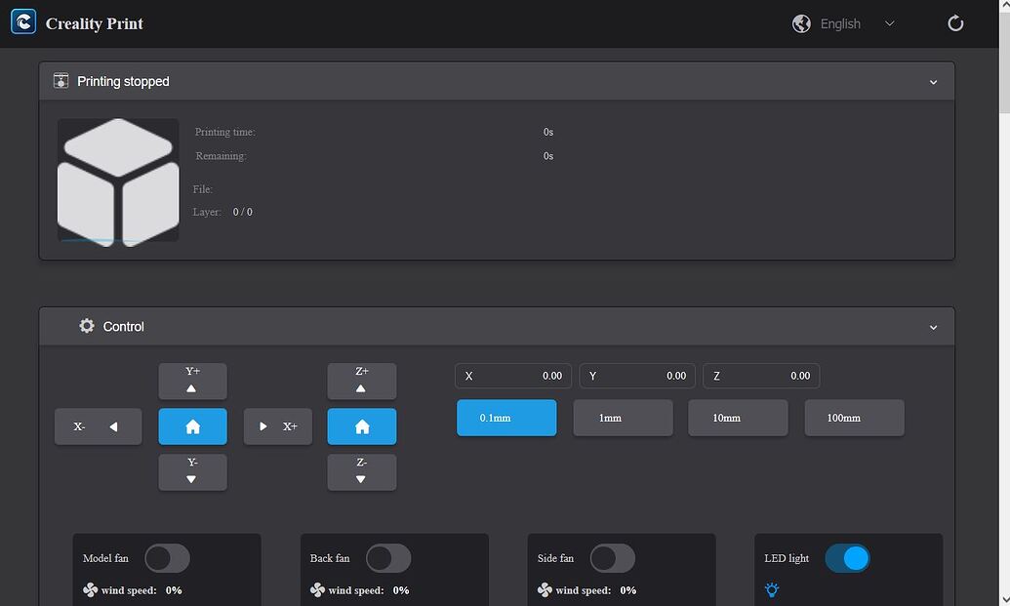The height and width of the screenshot is (606, 1010).
Task: Home the Z axis
Action: (362, 426)
